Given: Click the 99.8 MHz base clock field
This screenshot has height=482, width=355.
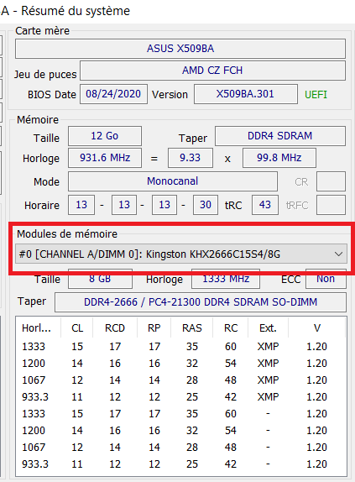Looking at the screenshot, I should click(x=279, y=158).
